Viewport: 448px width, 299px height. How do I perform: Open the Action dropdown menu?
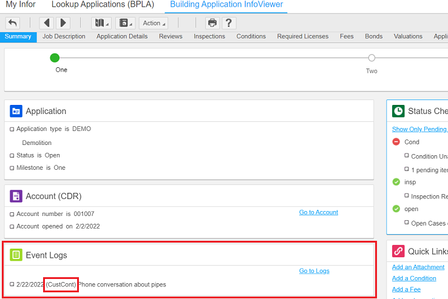tap(153, 23)
